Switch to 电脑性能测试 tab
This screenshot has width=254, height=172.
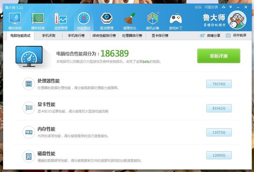tap(20, 36)
